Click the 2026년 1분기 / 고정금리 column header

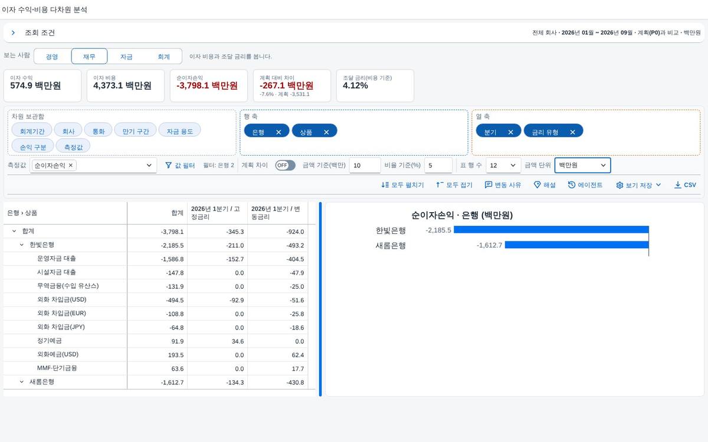[218, 213]
